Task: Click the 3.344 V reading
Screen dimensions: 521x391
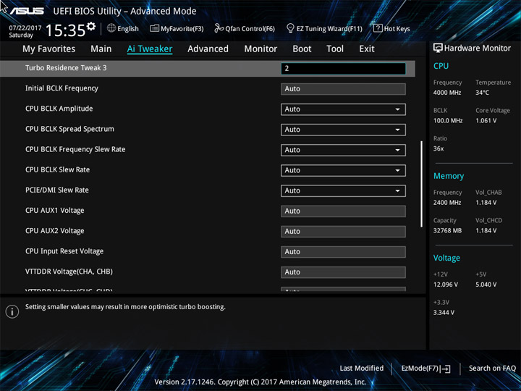Action: [444, 313]
